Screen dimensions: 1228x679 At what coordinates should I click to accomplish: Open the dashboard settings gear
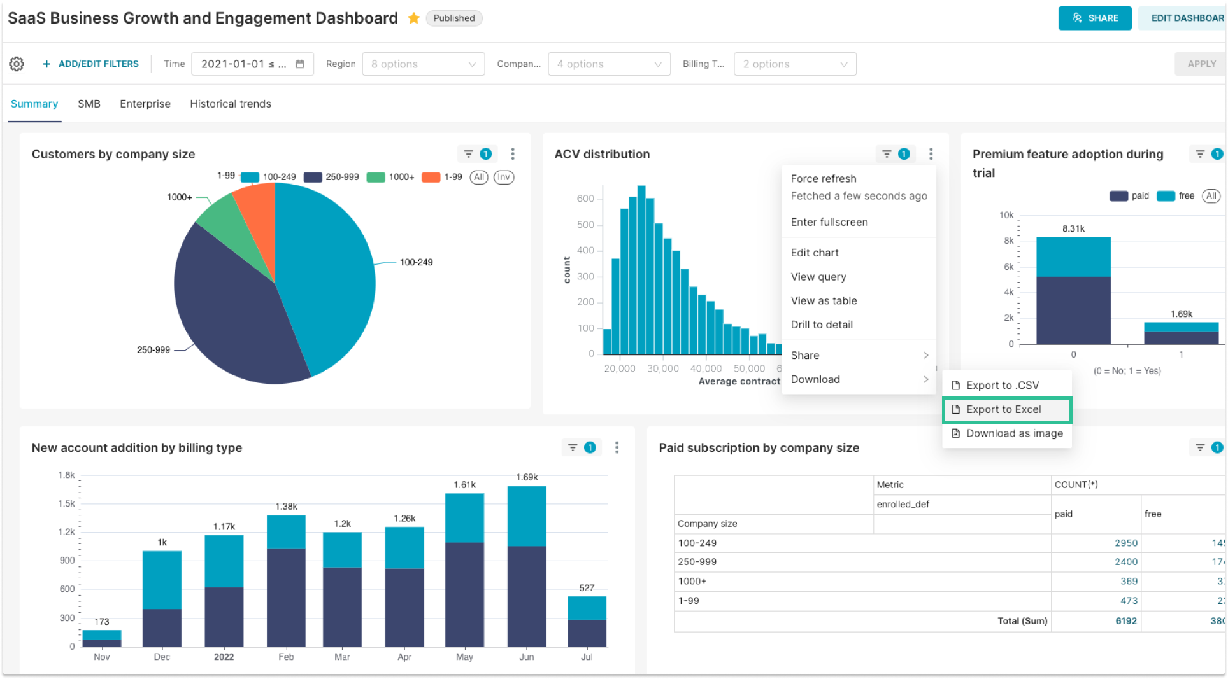pos(17,64)
